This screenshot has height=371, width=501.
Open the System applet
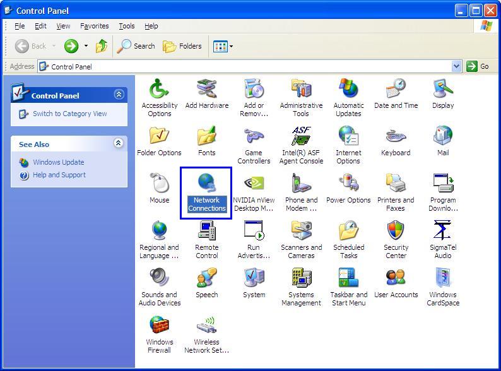254,283
